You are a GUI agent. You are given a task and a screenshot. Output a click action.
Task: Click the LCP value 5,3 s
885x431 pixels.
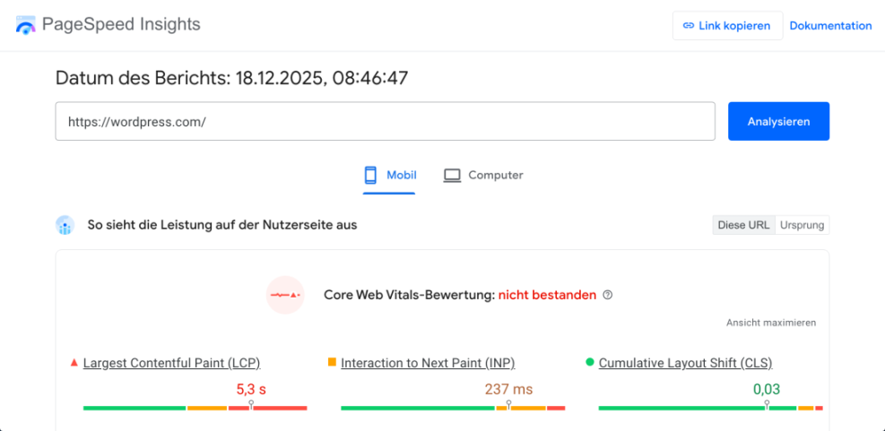(x=250, y=389)
